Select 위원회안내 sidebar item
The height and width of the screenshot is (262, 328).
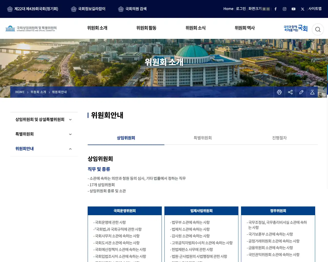pos(24,149)
